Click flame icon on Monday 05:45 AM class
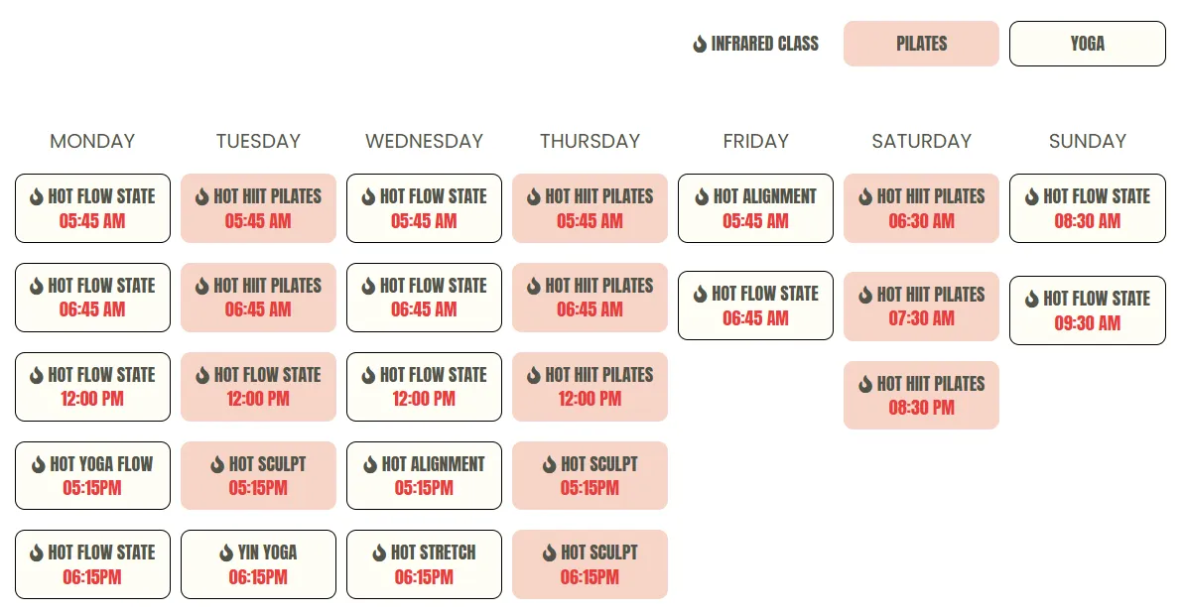Screen dimensions: 1183x615 36,196
